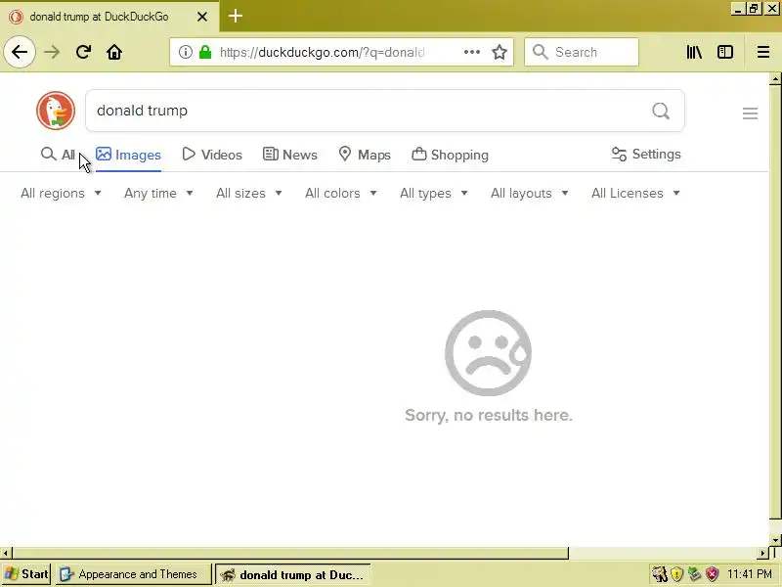Show site information icon in address bar
782x587 pixels.
[x=185, y=52]
